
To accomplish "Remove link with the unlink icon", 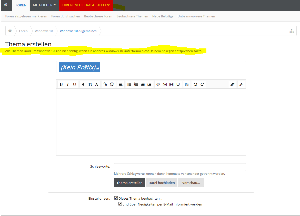I will [x=112, y=84].
